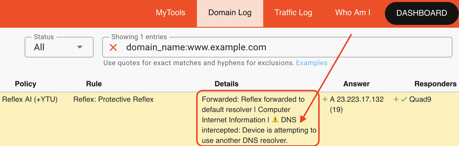Image resolution: width=459 pixels, height=146 pixels.
Task: Expand the A 23.223.17.132 answer with plus icon
Action: coord(325,99)
